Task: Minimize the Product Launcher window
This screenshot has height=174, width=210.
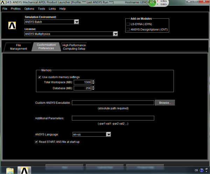Action: tap(189, 2)
